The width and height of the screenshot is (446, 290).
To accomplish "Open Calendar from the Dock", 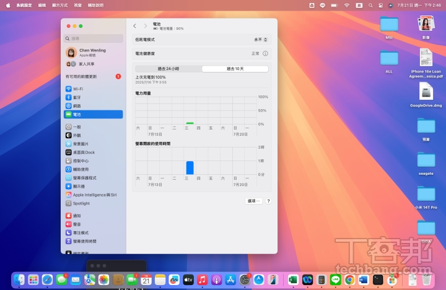I will pyautogui.click(x=146, y=280).
